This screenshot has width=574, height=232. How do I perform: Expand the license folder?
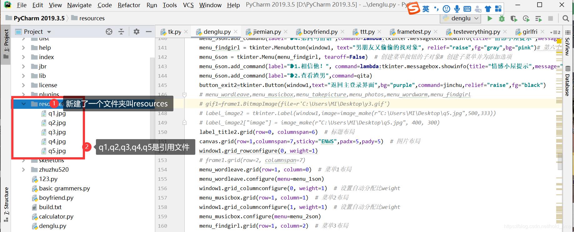[x=23, y=85]
